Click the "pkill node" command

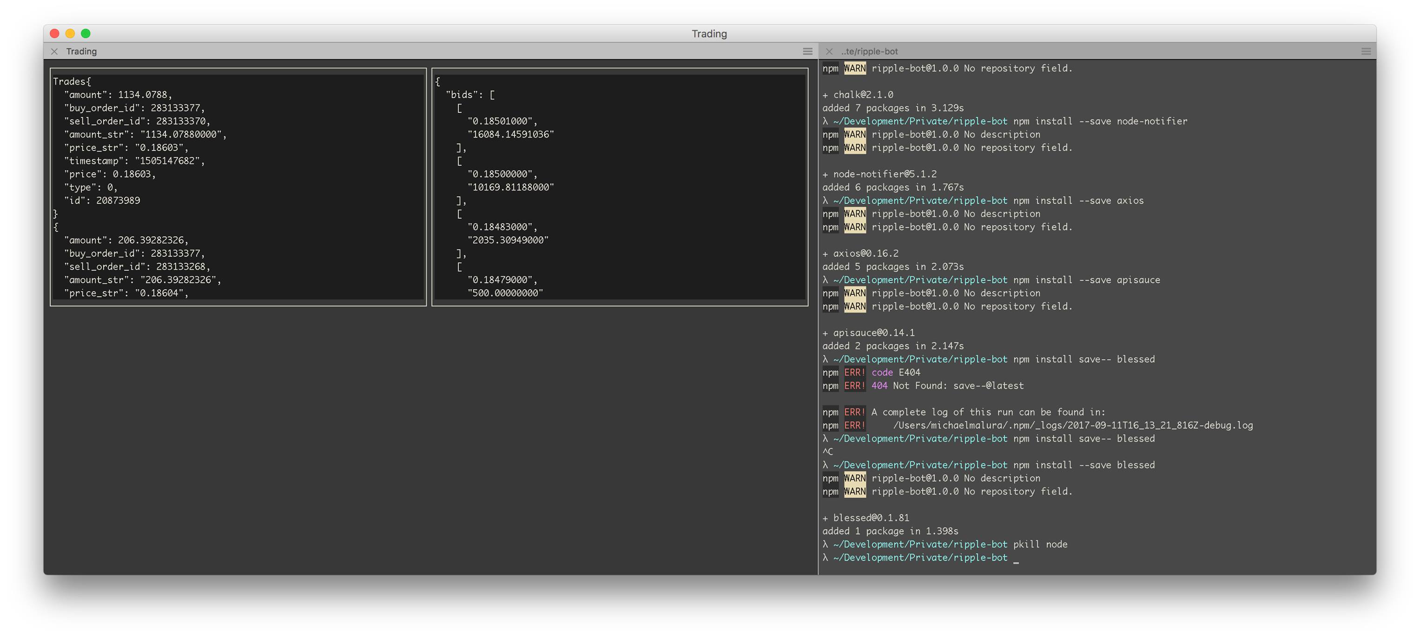[1040, 544]
